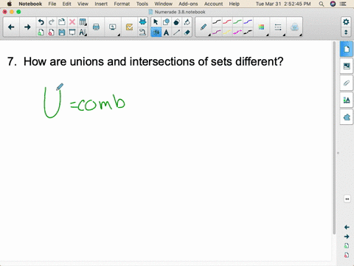Go to the next page arrow in toolbar
Viewport: 354px width, 266px height.
[x=27, y=27]
